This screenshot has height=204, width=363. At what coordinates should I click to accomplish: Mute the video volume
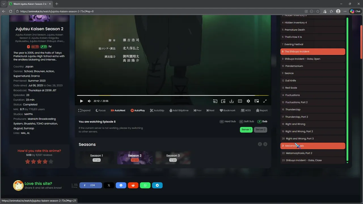coord(89,101)
